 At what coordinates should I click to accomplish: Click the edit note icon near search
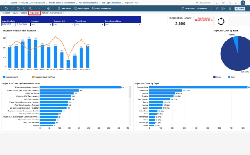pyautogui.click(x=223, y=3)
